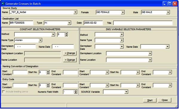The image size is (179, 109).
Task: Click Change button for Name Location
Action: click(x=70, y=60)
